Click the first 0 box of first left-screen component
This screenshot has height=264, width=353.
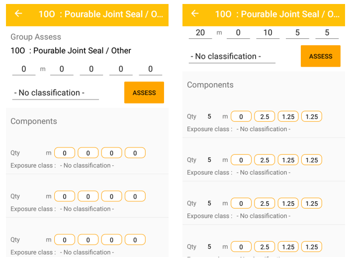[x=65, y=153]
